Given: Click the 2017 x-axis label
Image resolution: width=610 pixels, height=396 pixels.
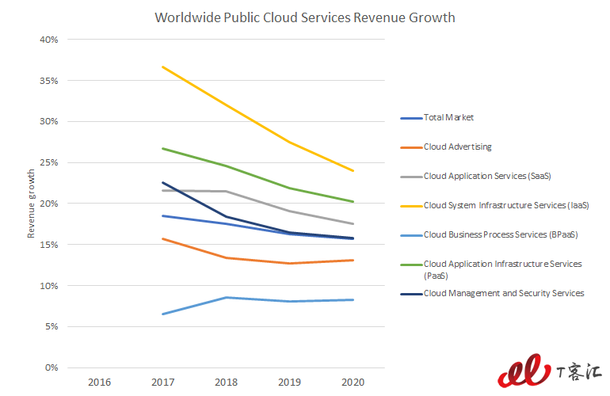Looking at the screenshot, I should [162, 383].
